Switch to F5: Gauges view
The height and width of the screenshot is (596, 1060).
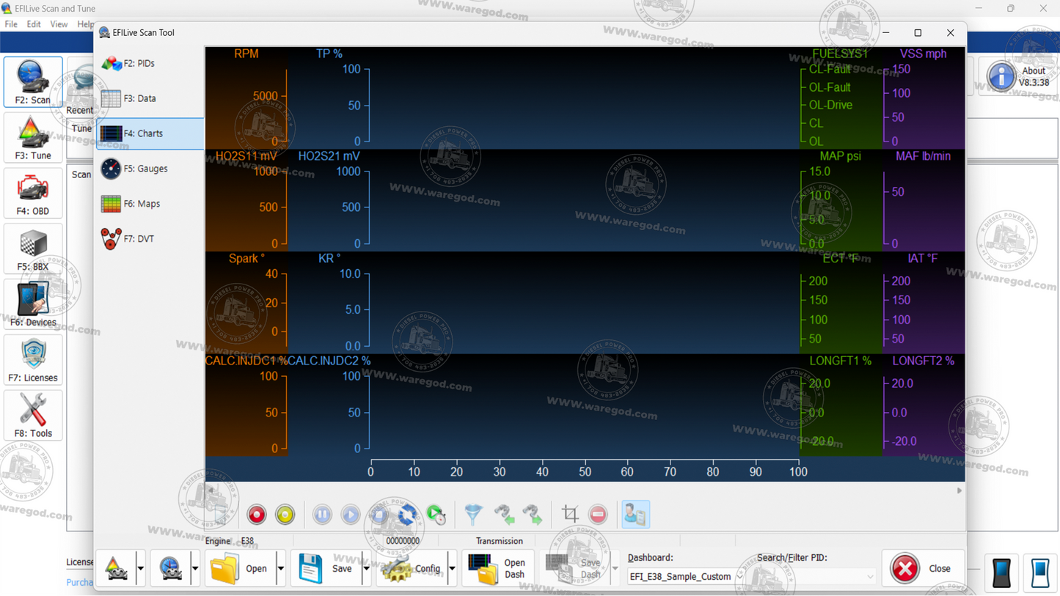150,169
